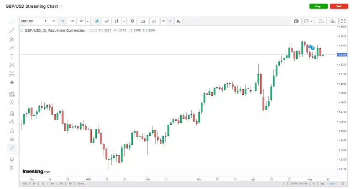Set range to 7d
This screenshot has height=189, width=356.
click(61, 184)
